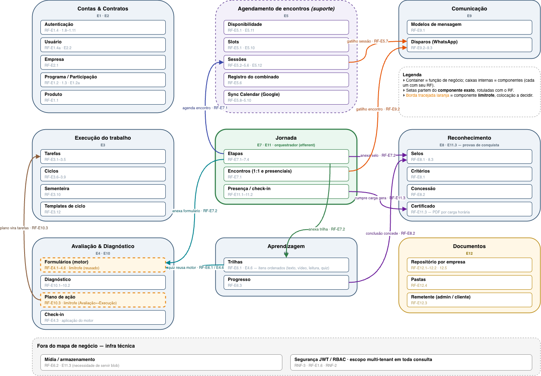Image resolution: width=541 pixels, height=376 pixels.
Task: Select the Trilhas component box
Action: pos(286,265)
